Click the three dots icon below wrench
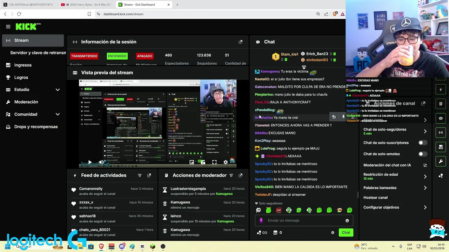Viewport: 449px width, 252px height. pyautogui.click(x=441, y=176)
